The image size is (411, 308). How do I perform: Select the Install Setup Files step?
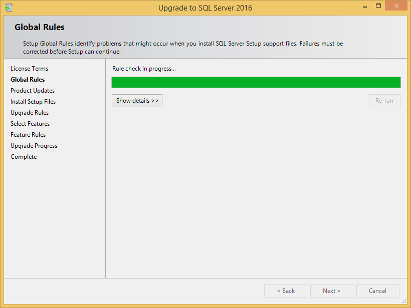(x=33, y=102)
